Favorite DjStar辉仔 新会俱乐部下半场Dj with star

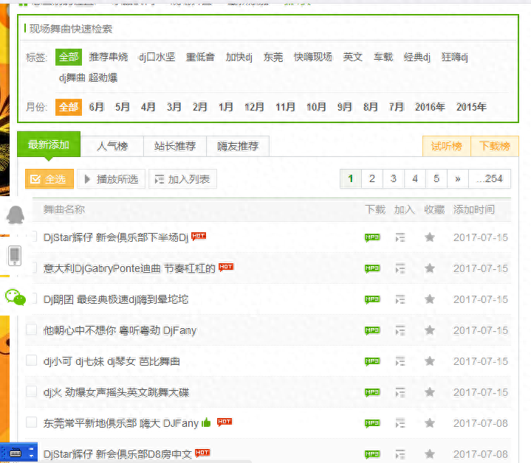pyautogui.click(x=430, y=237)
